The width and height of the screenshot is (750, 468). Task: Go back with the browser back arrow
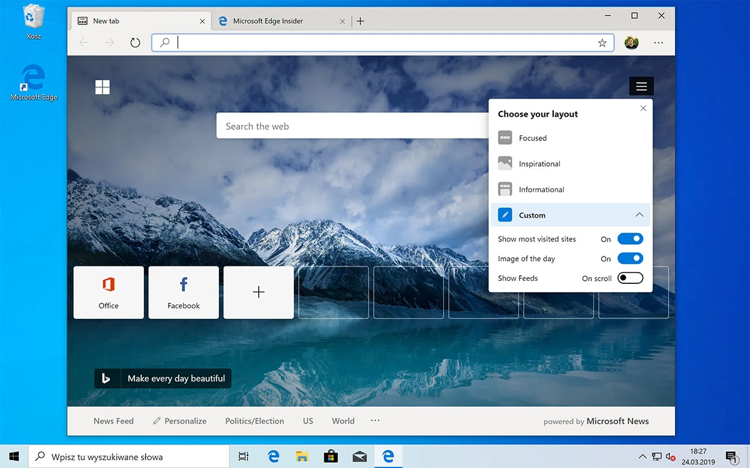(84, 42)
